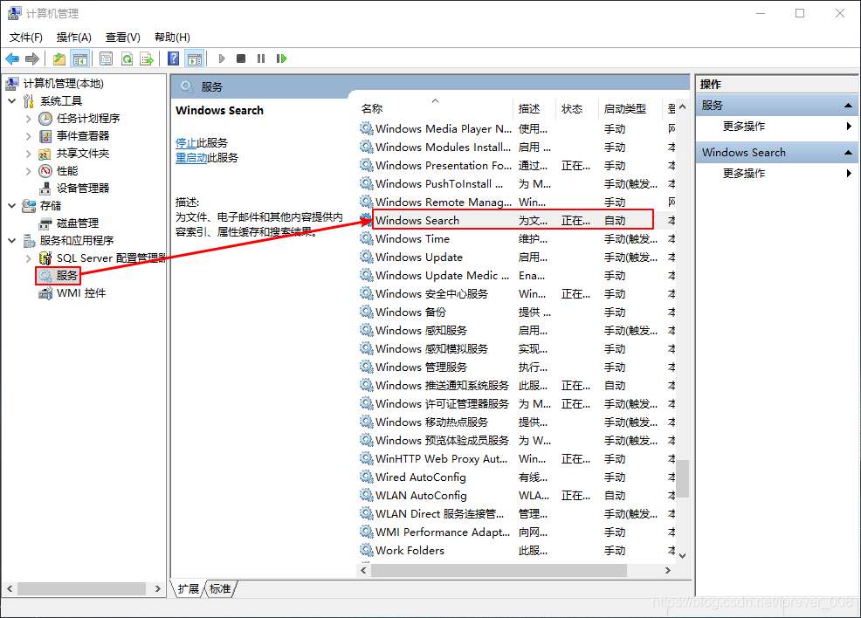Collapse the 系统工具 tree node
Screen dimensions: 861x618
coord(12,101)
